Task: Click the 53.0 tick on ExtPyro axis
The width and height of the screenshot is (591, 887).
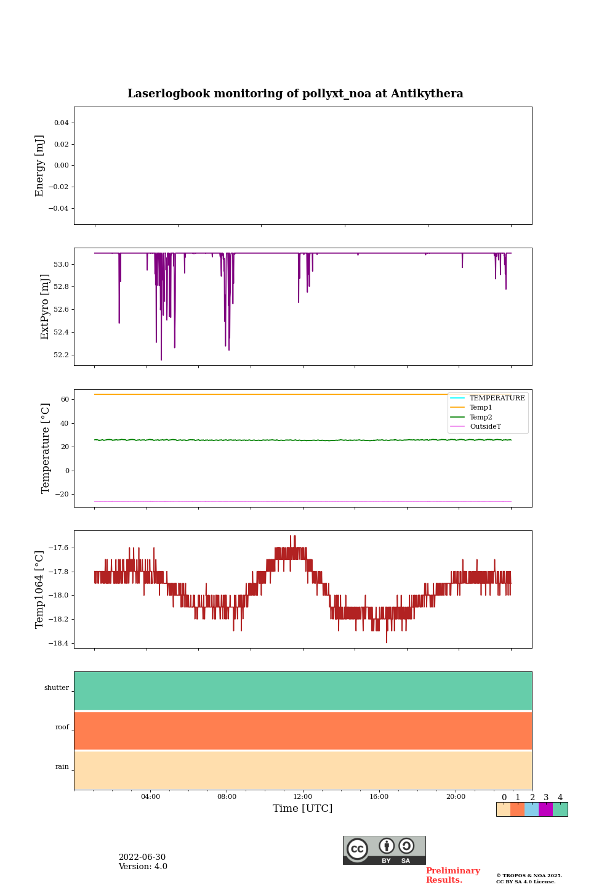Action: coord(62,264)
